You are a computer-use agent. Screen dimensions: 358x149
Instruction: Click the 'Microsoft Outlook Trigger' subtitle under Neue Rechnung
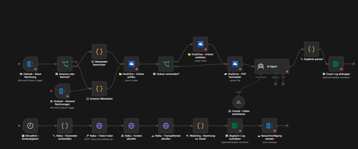(30, 81)
